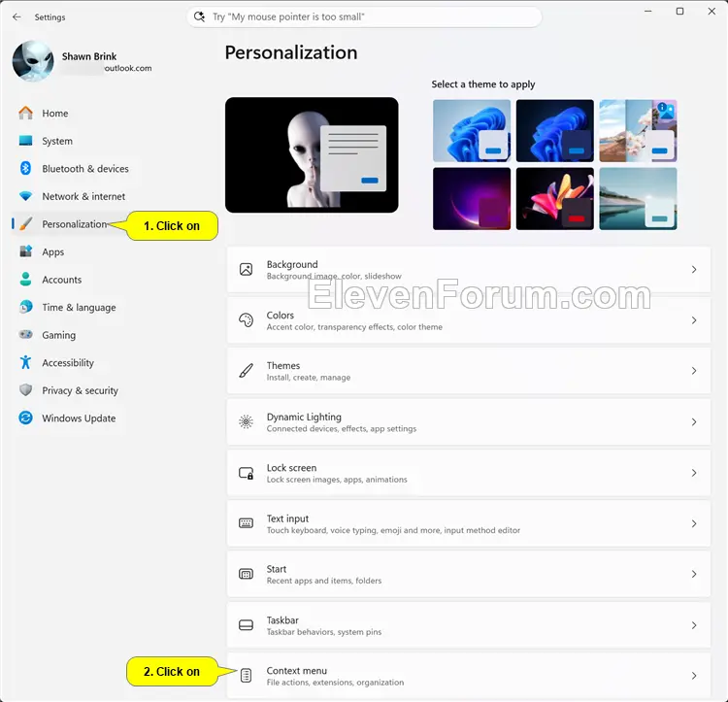The image size is (728, 702).
Task: Expand the Lock screen chevron
Action: click(694, 473)
